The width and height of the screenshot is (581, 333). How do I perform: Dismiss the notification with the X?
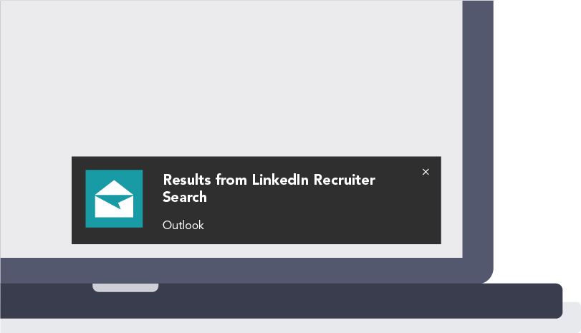426,172
